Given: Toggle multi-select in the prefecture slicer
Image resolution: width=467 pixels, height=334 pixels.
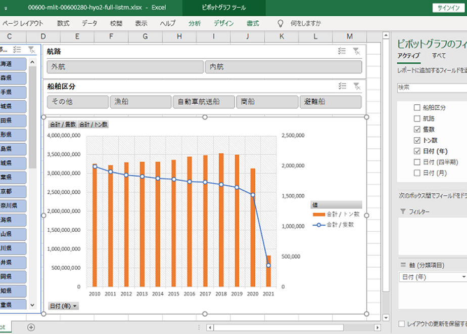Looking at the screenshot, I should coord(17,50).
